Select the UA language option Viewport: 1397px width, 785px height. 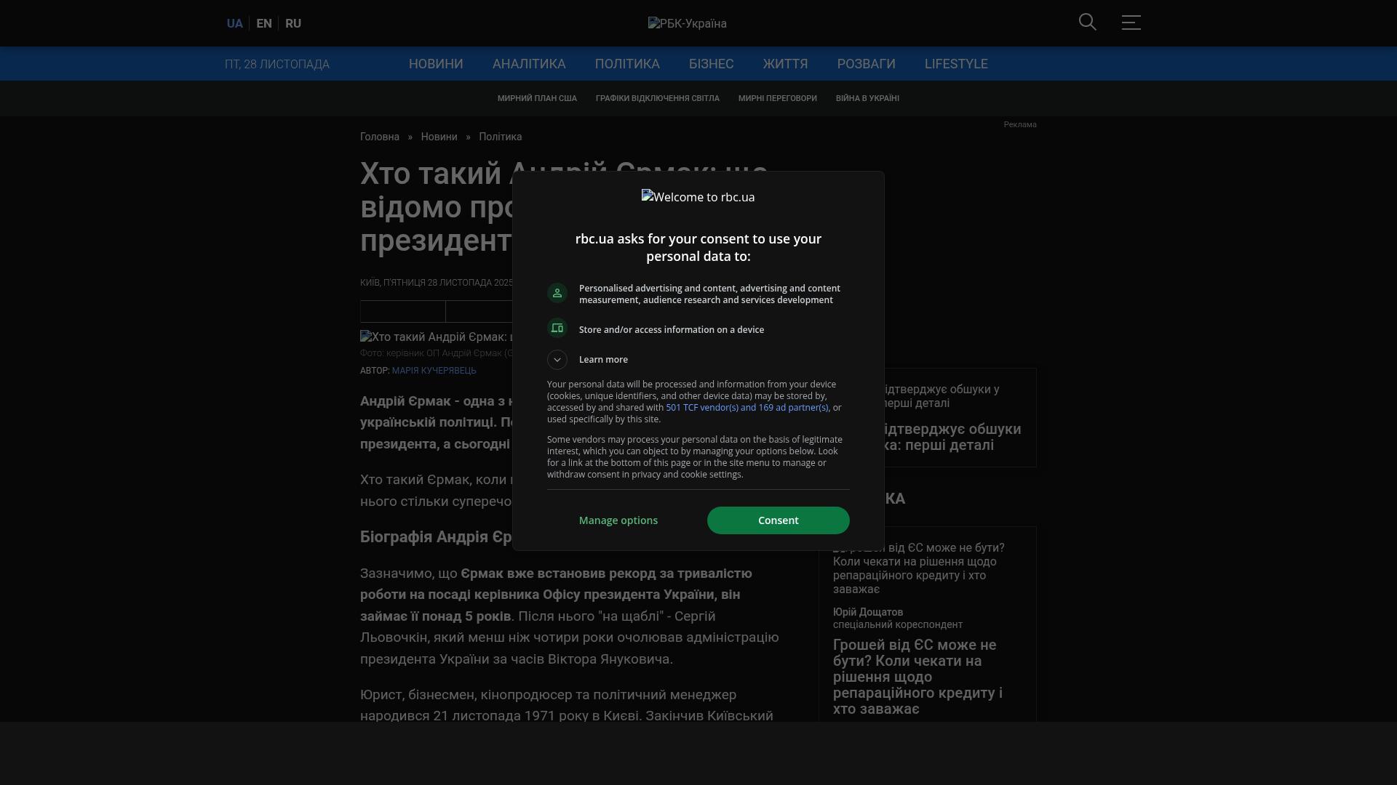234,23
